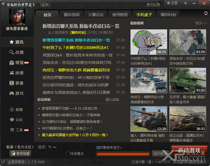This screenshot has width=210, height=166.
Task: Play the 16:57 snowy tank video thumbnail
Action: point(149,81)
